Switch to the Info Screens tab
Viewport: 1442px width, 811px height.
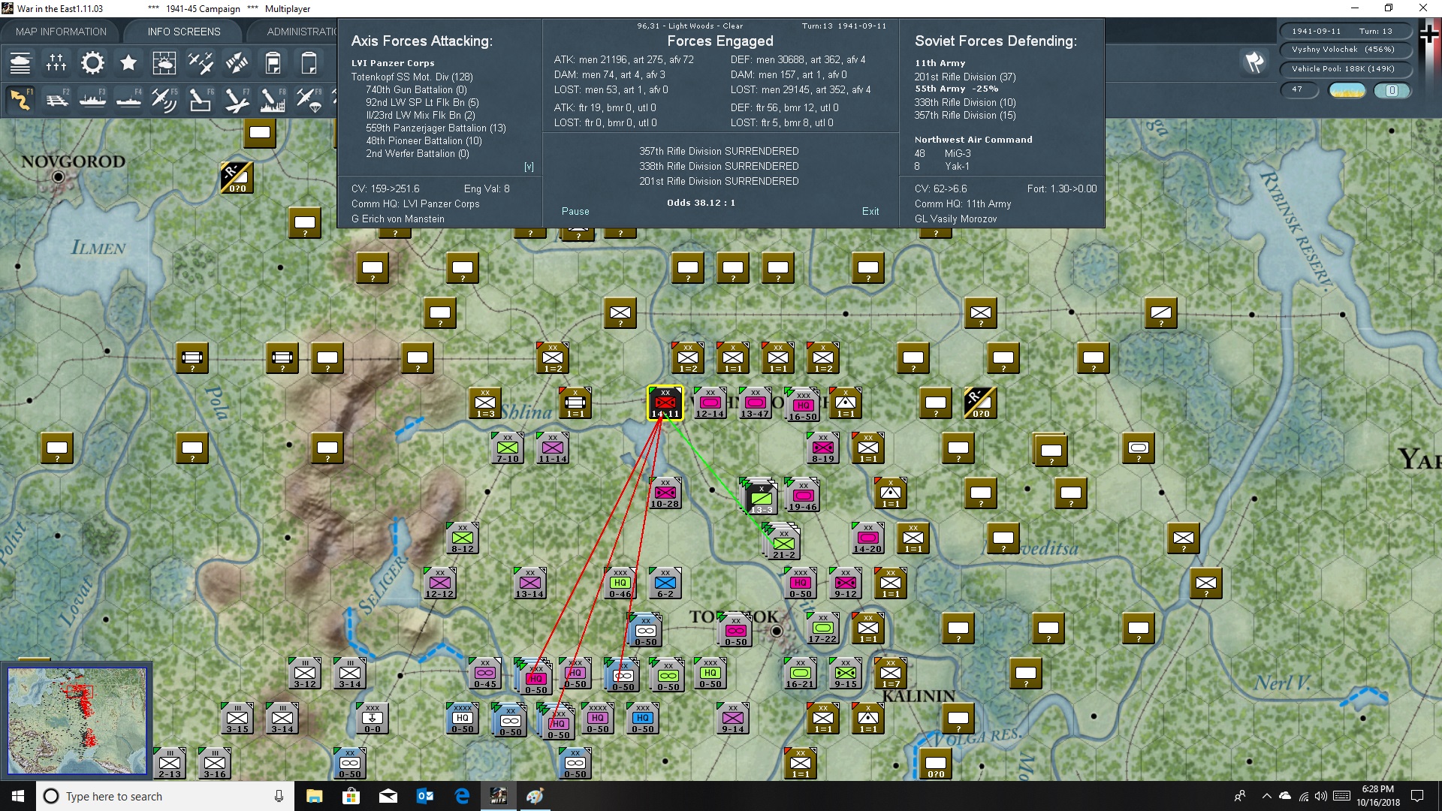coord(184,32)
